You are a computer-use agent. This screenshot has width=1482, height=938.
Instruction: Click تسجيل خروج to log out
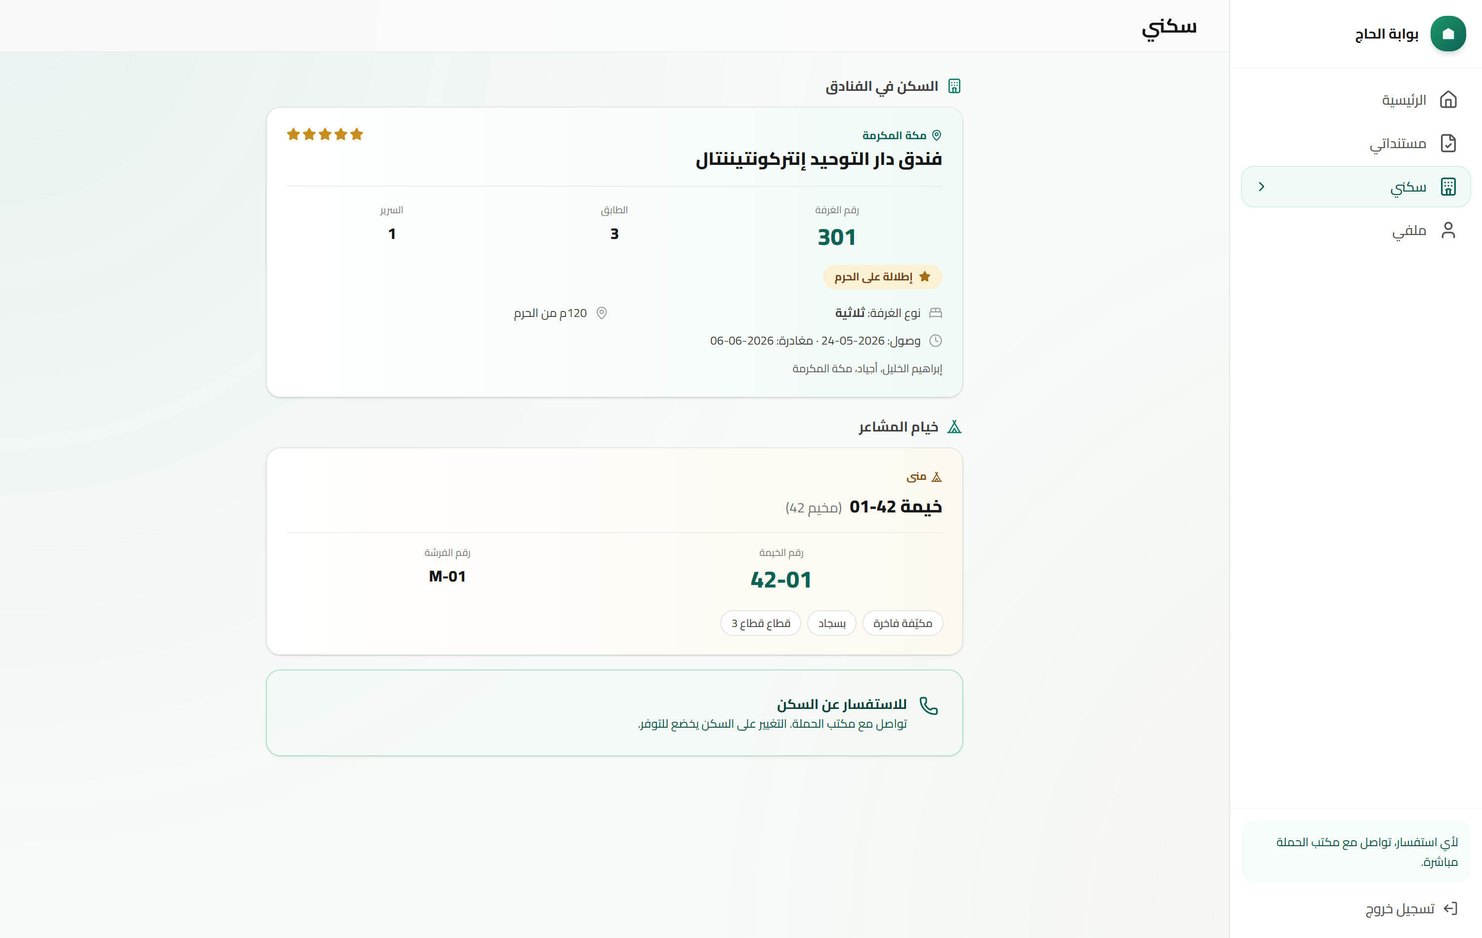(x=1411, y=908)
